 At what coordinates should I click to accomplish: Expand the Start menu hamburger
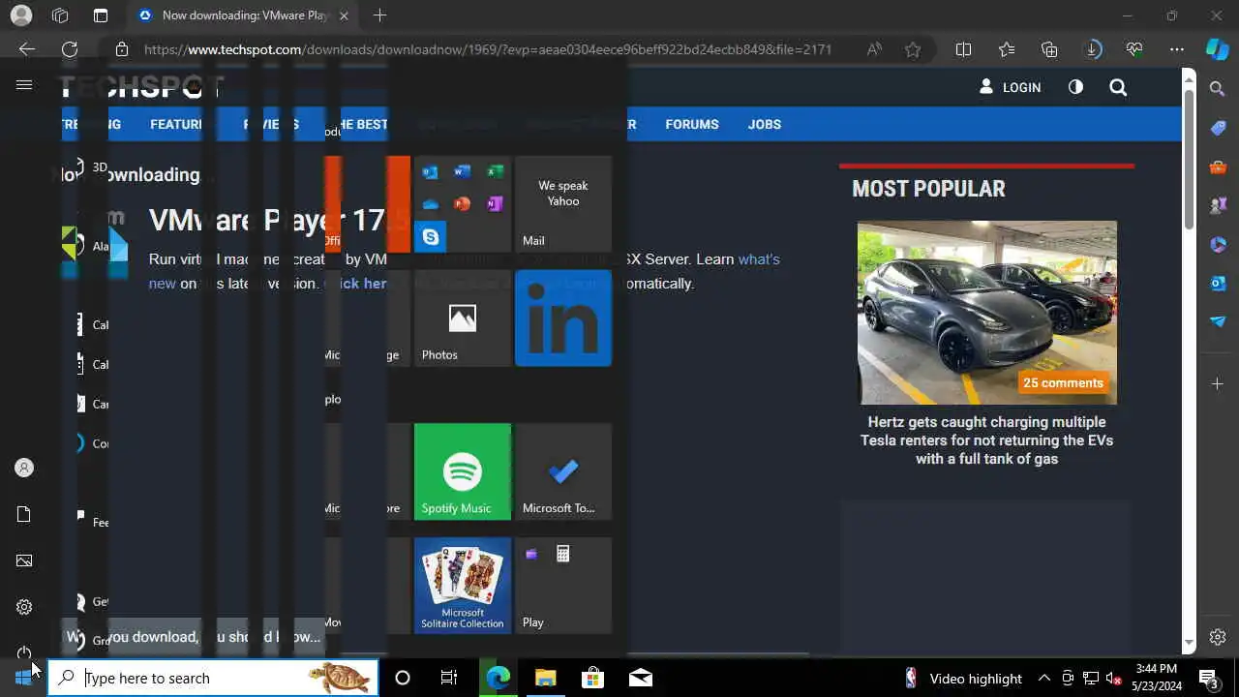tap(24, 85)
